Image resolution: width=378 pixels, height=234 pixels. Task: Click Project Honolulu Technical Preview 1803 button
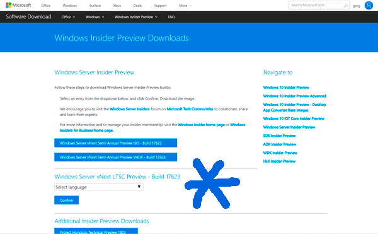tap(96, 231)
